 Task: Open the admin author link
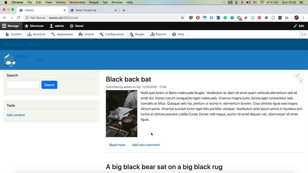coord(128,87)
